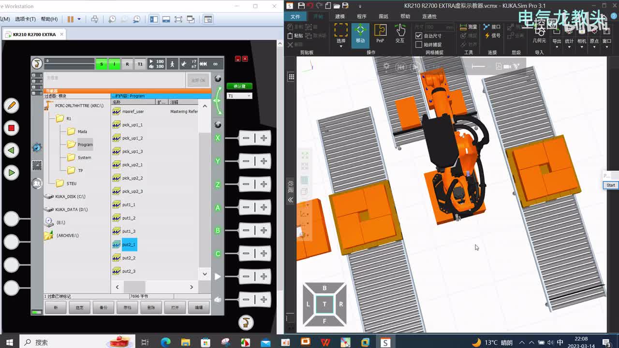The width and height of the screenshot is (619, 348).
Task: Click the 备份 (Backup) softkey
Action: [x=103, y=307]
